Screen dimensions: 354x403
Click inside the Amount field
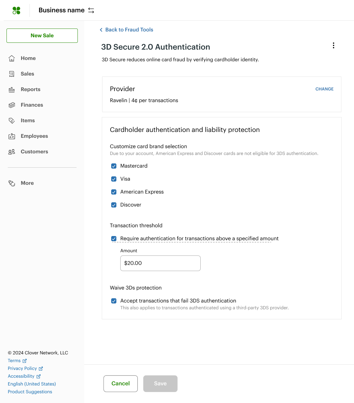[160, 263]
